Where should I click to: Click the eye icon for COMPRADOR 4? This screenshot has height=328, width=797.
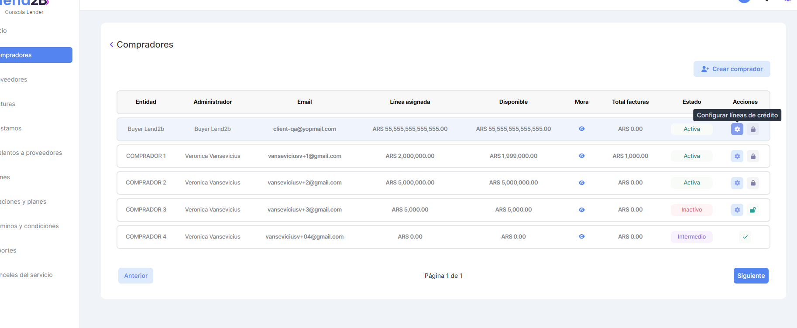tap(581, 237)
